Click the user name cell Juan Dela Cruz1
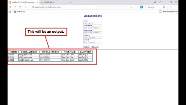The height and width of the screenshot is (105, 186). tap(70, 57)
